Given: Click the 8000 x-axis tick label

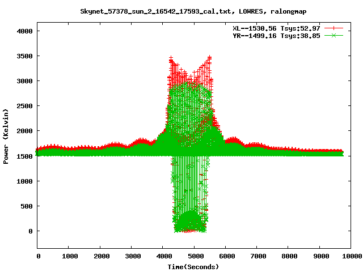Looking at the screenshot, I should (x=290, y=256).
